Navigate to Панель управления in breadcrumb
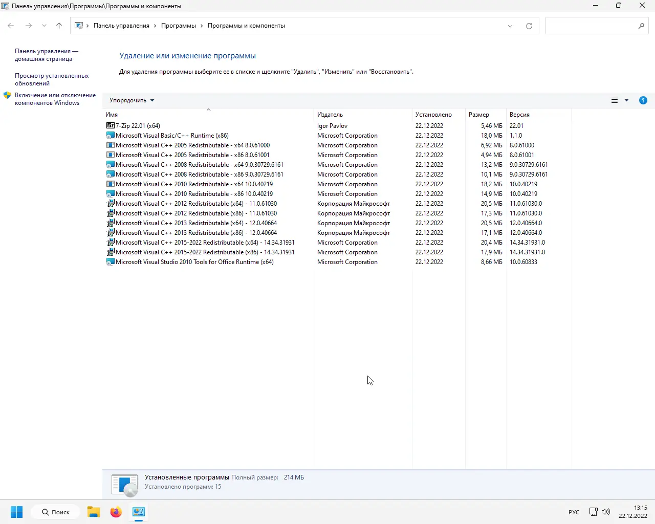The height and width of the screenshot is (524, 655). coord(121,26)
